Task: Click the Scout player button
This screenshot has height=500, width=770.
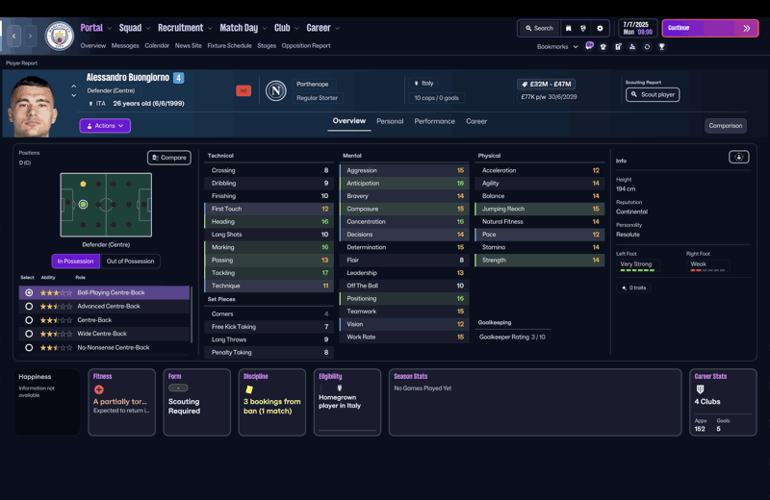Action: (x=653, y=94)
